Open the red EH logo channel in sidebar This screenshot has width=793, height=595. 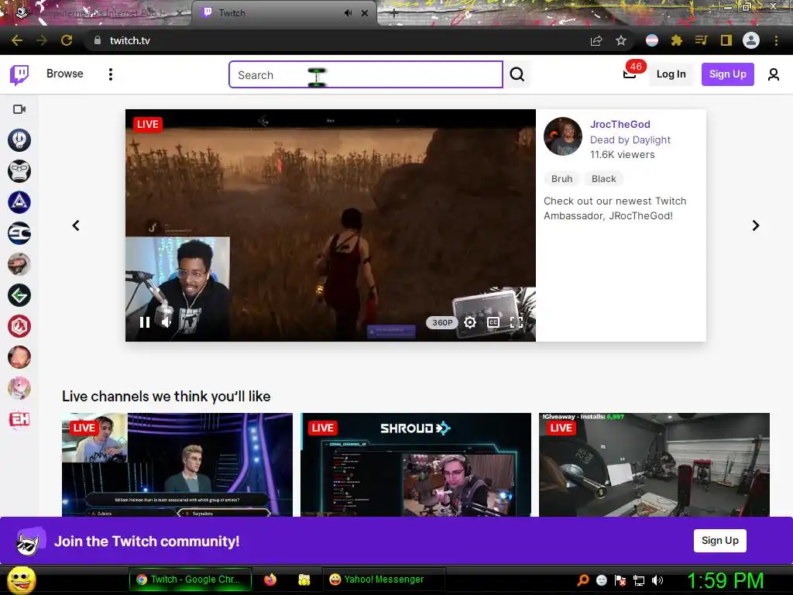click(x=19, y=419)
